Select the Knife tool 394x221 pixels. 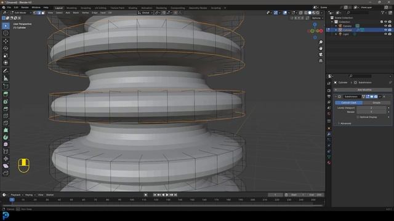6,123
